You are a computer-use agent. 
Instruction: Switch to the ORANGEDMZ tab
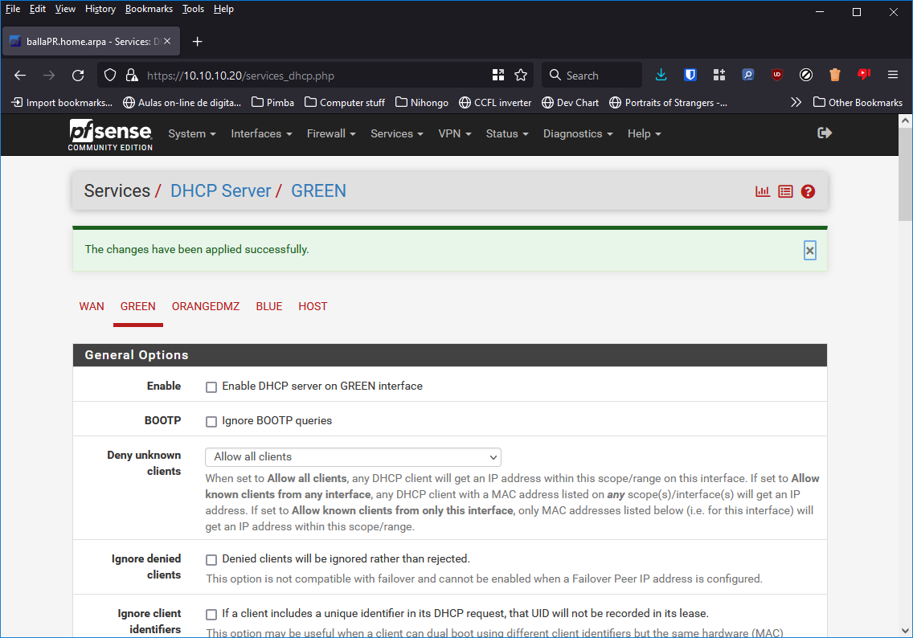[x=205, y=306]
